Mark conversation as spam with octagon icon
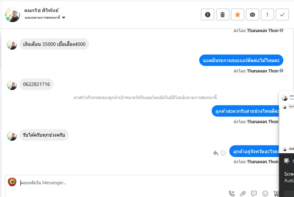This screenshot has height=197, width=294. pyautogui.click(x=208, y=14)
